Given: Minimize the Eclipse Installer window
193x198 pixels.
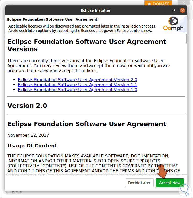Looking at the screenshot, I should (165, 10).
